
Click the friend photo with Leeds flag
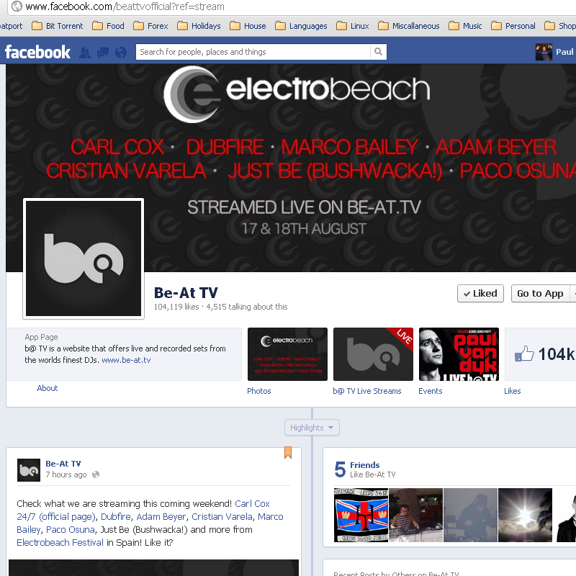point(361,515)
